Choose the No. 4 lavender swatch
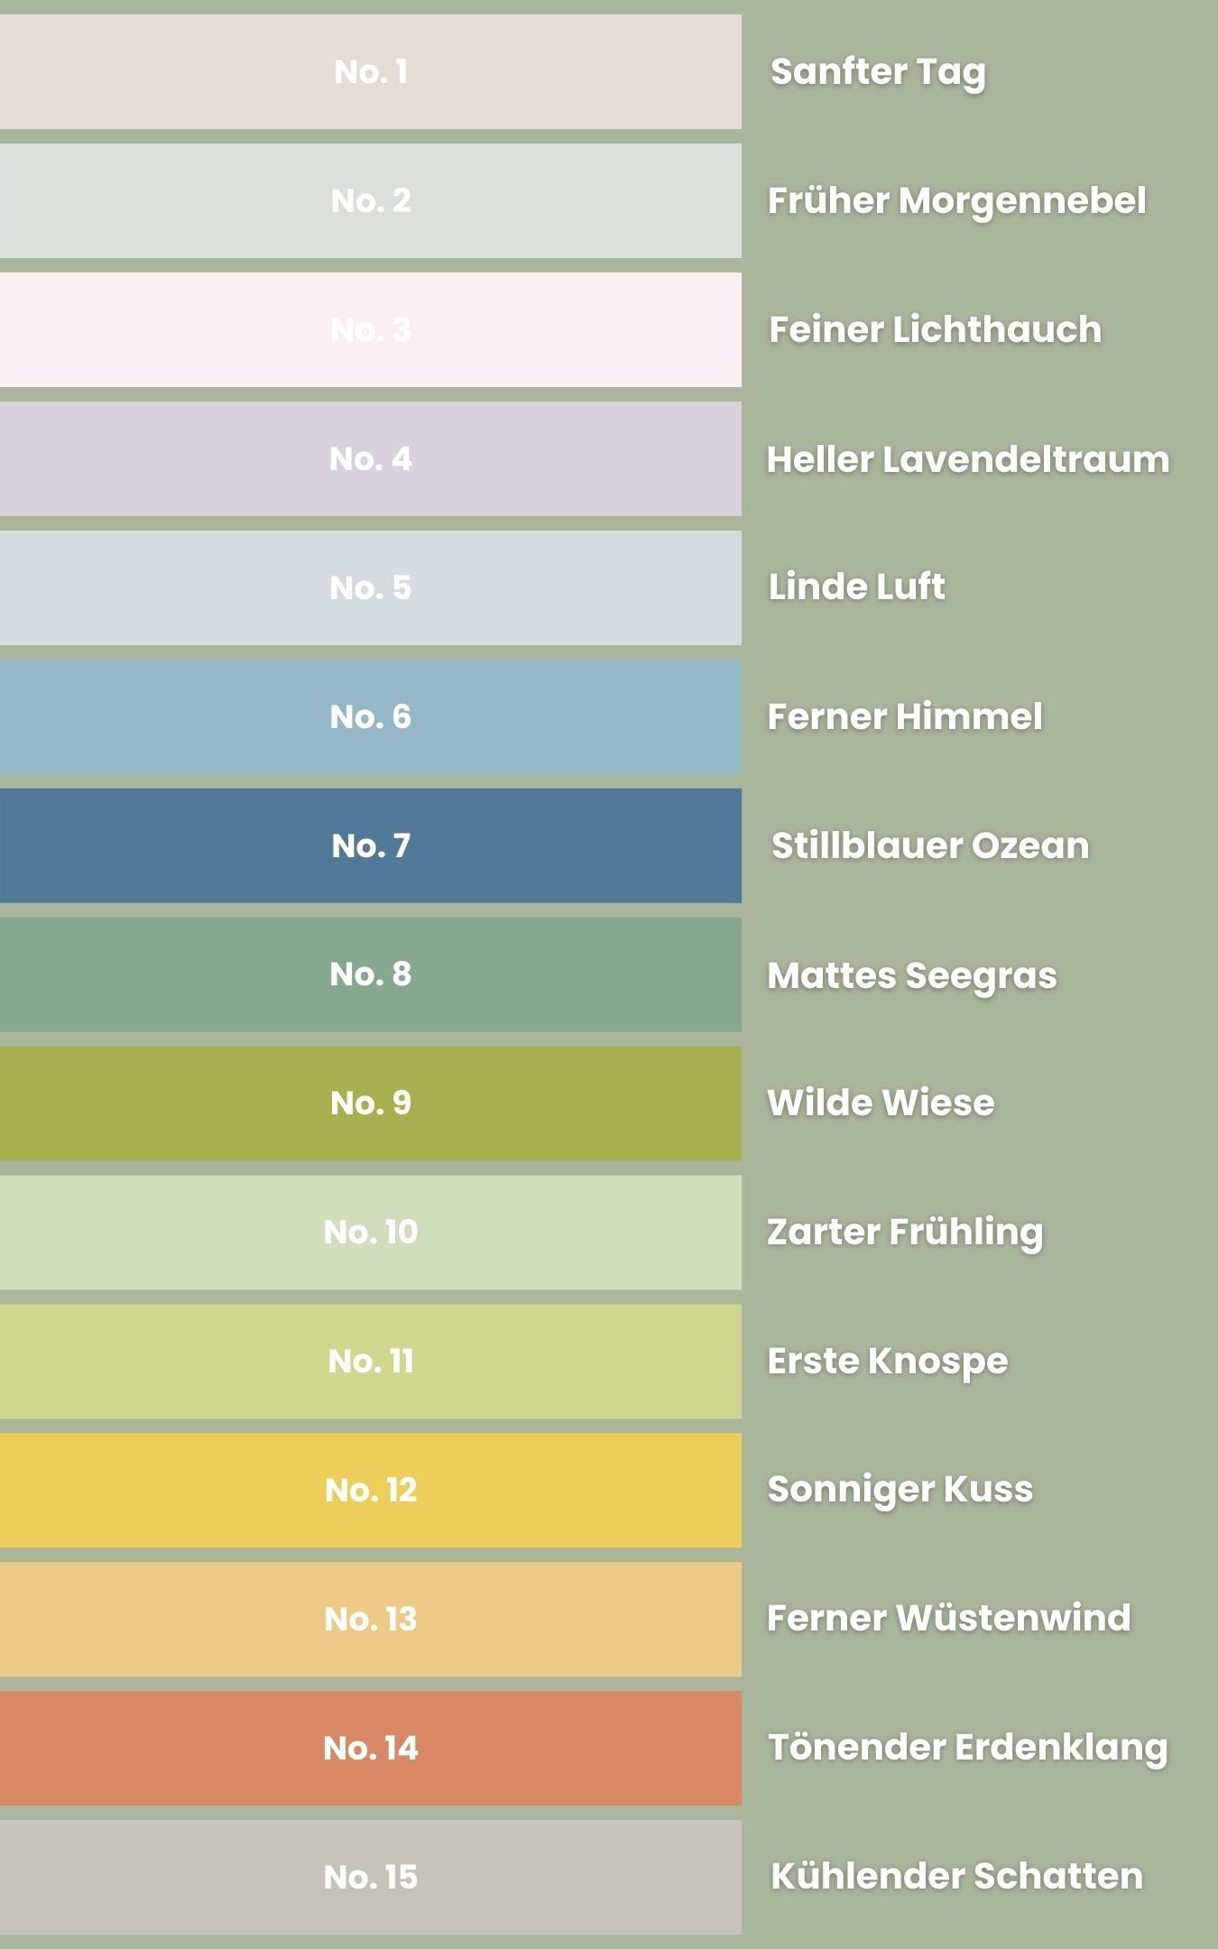1218x1949 pixels. (370, 458)
